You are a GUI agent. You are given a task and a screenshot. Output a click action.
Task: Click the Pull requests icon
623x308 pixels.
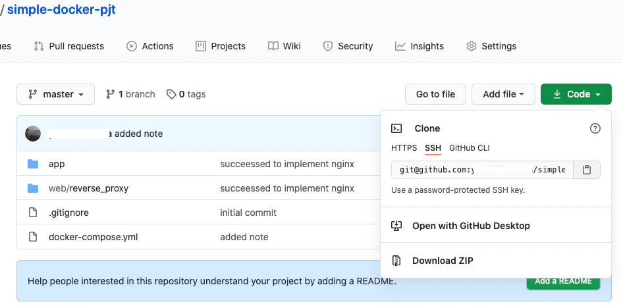coord(39,46)
